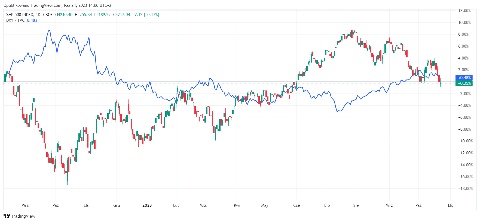The image size is (480, 222).
Task: Click the 2023 year marker on time axis
Action: 147,205
